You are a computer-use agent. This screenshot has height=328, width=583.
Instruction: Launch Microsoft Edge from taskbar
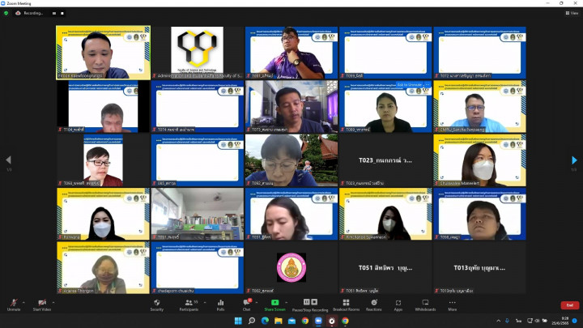(x=265, y=321)
